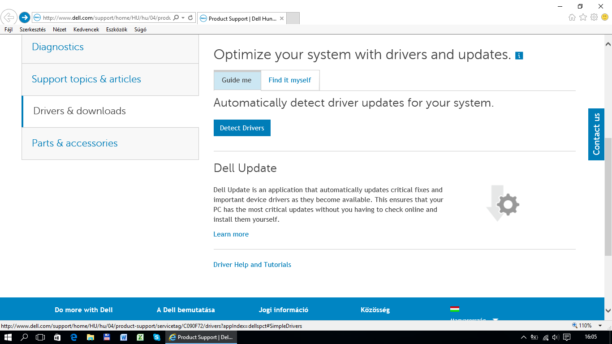Open Support topics & articles
Screen dimensions: 612x344
coord(110,79)
